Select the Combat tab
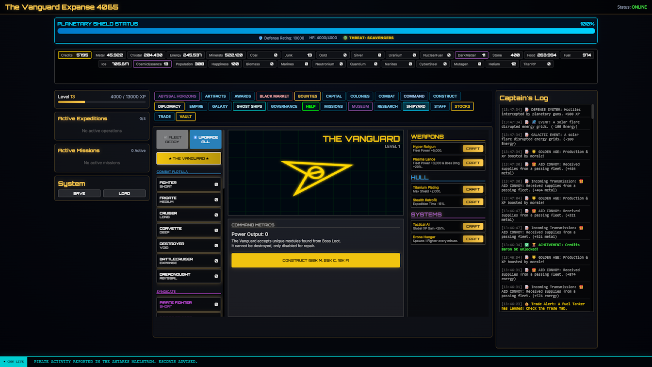 (x=387, y=96)
